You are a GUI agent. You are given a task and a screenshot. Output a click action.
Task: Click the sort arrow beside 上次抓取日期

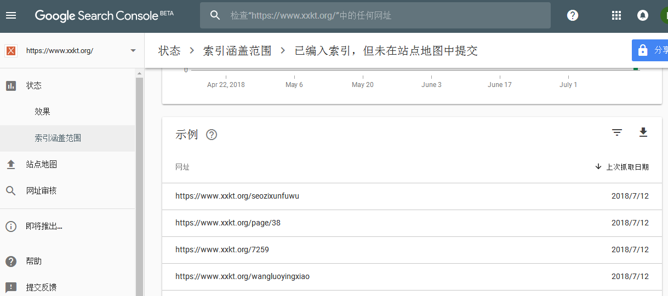[598, 166]
